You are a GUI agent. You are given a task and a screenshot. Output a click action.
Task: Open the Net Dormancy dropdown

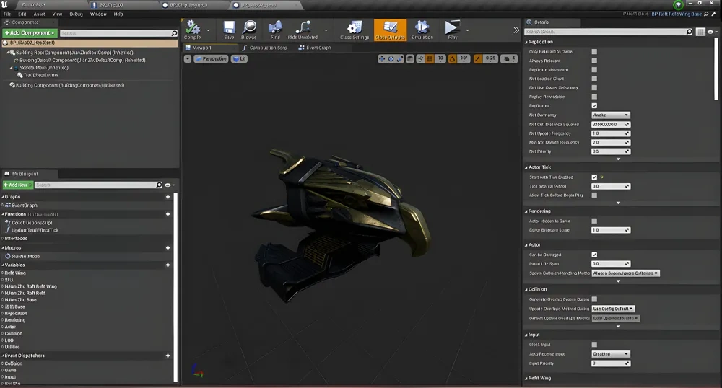pos(610,115)
